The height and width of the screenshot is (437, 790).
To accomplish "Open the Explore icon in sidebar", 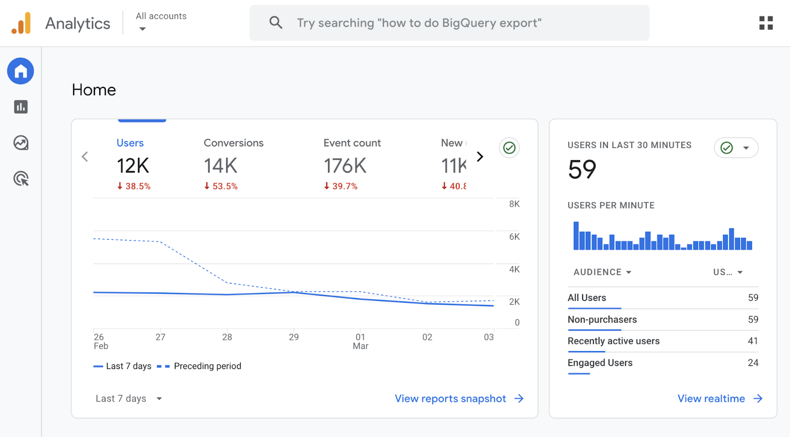I will point(21,143).
